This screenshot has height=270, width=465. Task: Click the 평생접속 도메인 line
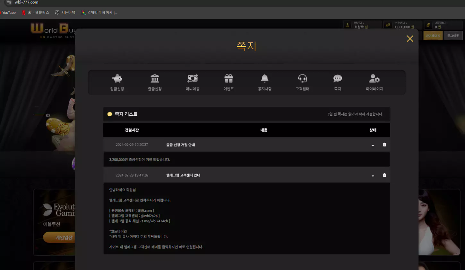coord(132,211)
